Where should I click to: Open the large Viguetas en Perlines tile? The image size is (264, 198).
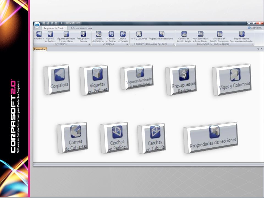pos(94,80)
